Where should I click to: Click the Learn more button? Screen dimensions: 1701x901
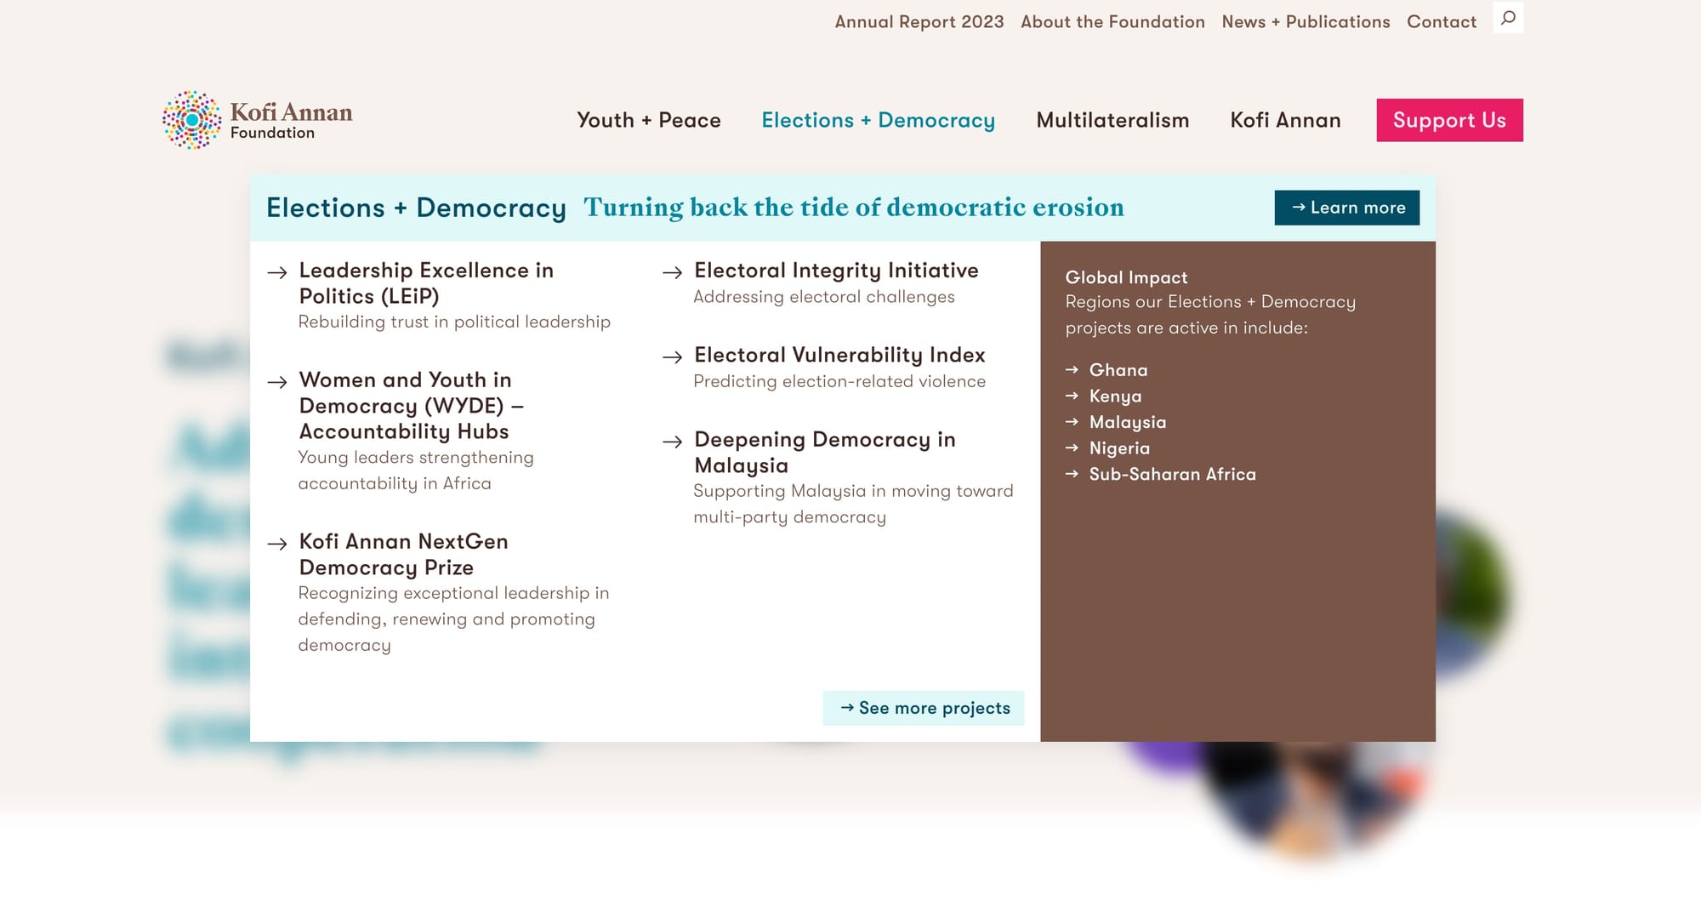tap(1347, 208)
